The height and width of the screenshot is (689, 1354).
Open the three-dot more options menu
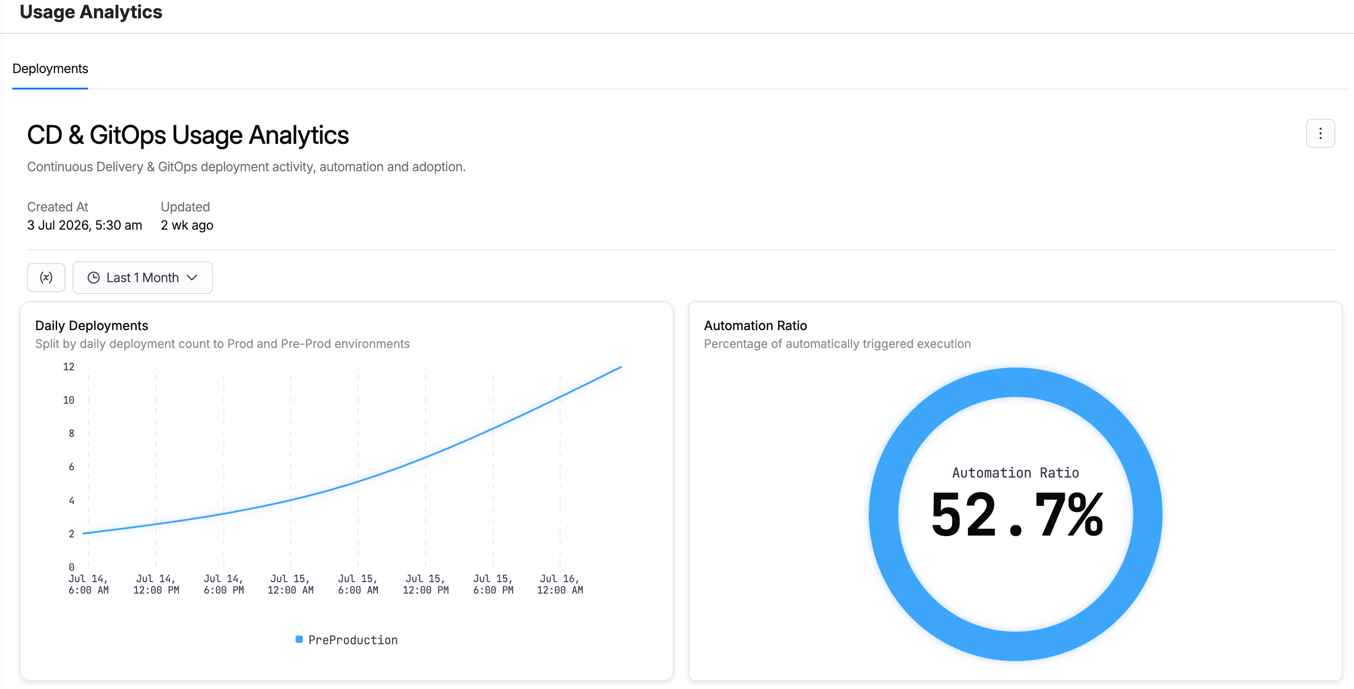pyautogui.click(x=1320, y=133)
